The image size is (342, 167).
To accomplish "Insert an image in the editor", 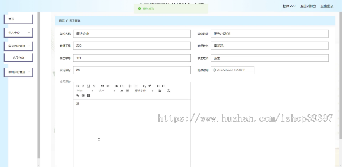I will 83,95.
